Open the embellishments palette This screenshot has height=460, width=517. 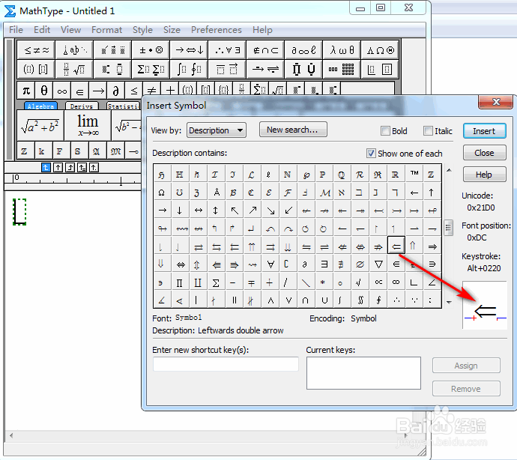pyautogui.click(x=112, y=50)
